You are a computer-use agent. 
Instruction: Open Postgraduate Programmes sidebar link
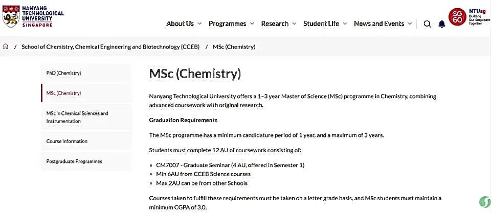(x=74, y=161)
